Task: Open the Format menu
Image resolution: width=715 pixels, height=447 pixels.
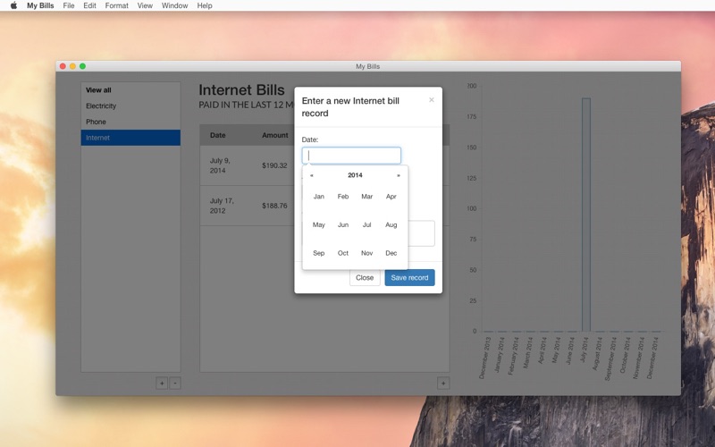Action: [x=116, y=5]
